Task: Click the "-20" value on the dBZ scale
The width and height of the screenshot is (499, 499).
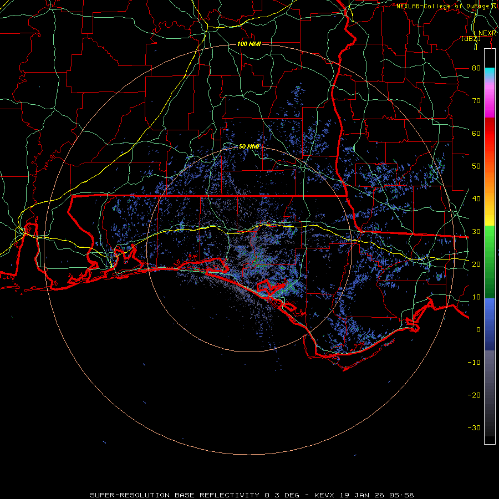Action: [474, 395]
